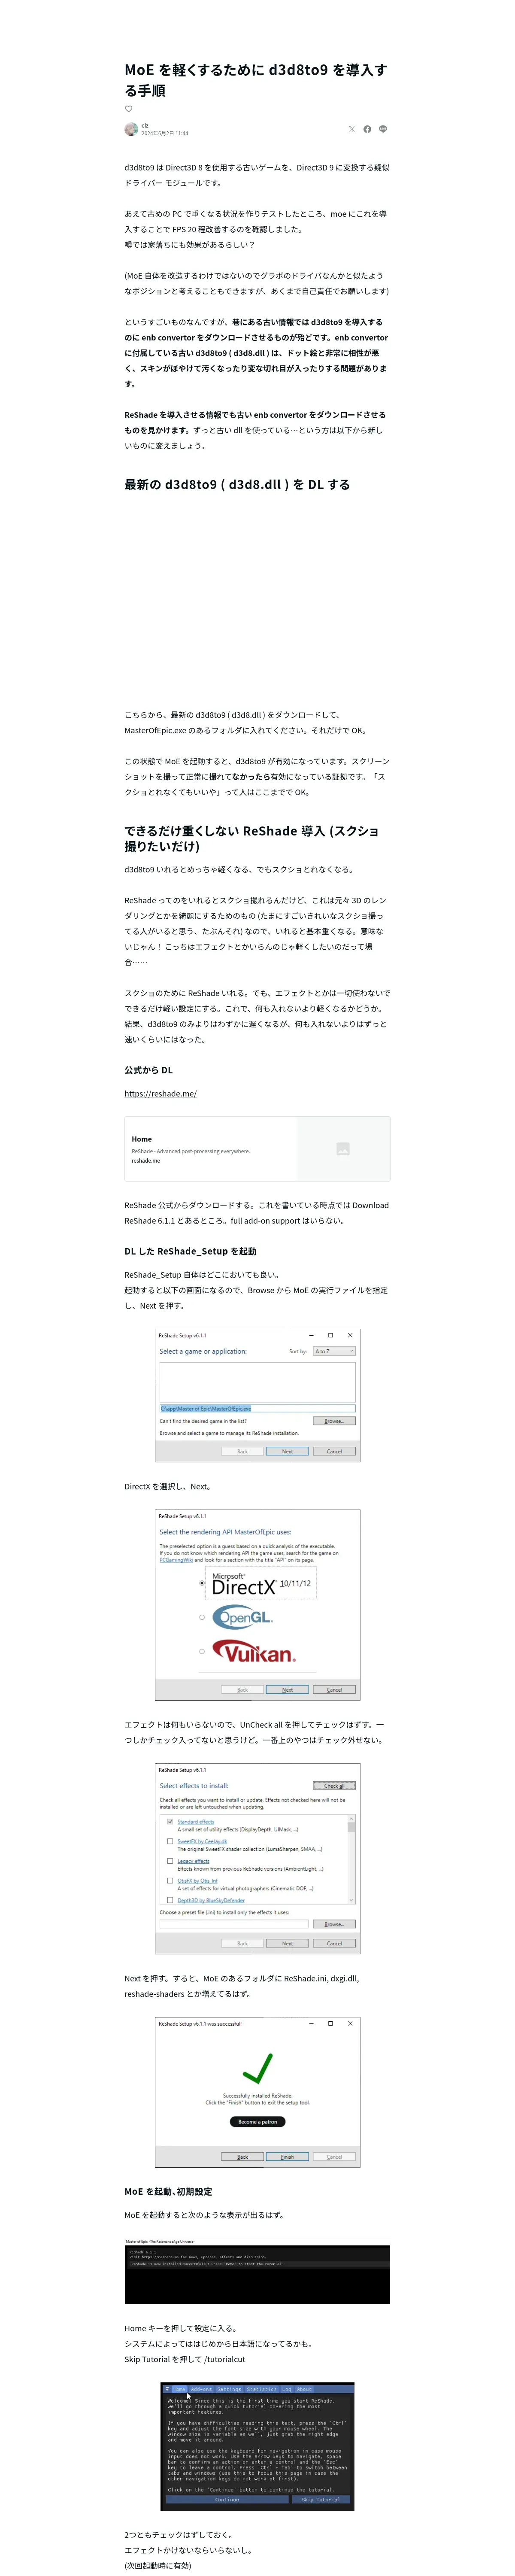
Task: Click Browse in 'Select a game' dialog
Action: pos(334,1421)
